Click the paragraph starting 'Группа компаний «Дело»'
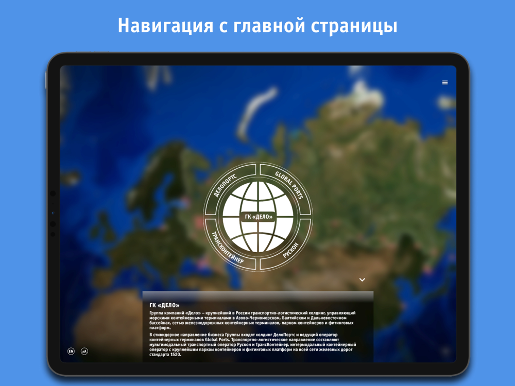Viewport: 515px width, 386px height. click(x=252, y=320)
